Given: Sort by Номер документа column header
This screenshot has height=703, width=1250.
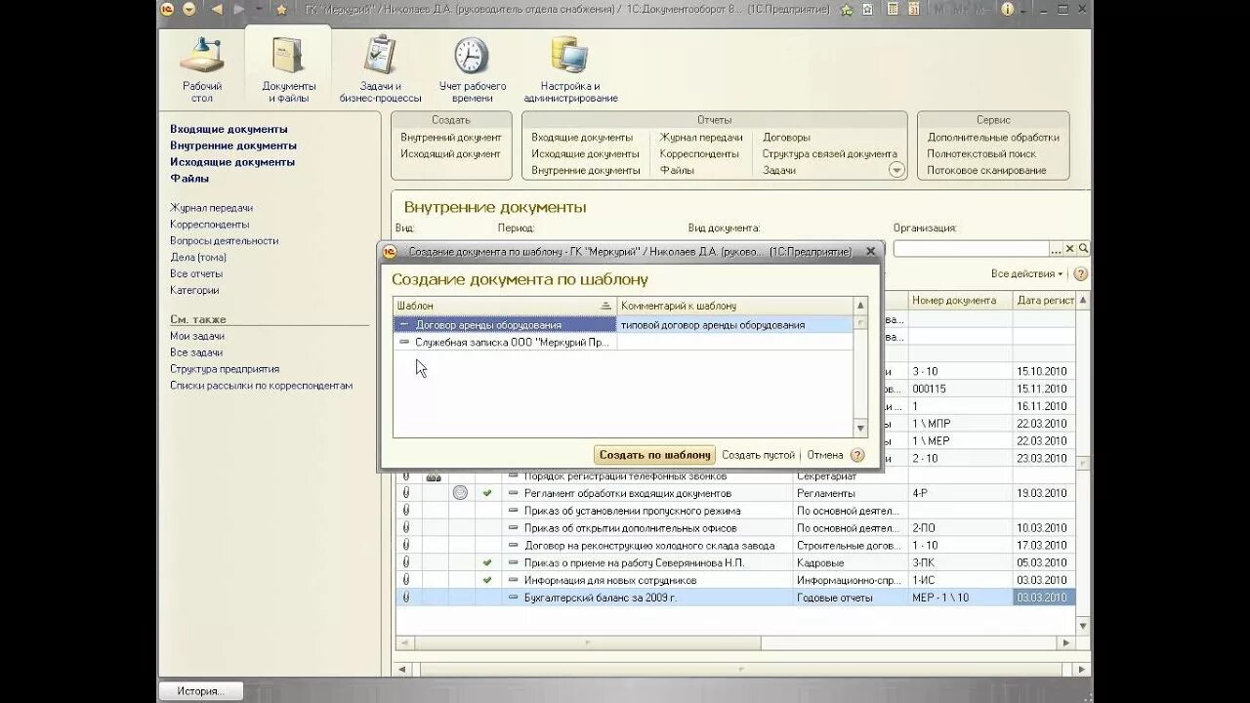Looking at the screenshot, I should coord(960,301).
